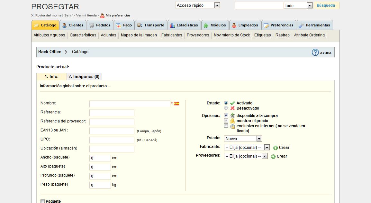Screen dimensions: 371x203
Task: Open the todo search scope dropdown
Action: 298,5
